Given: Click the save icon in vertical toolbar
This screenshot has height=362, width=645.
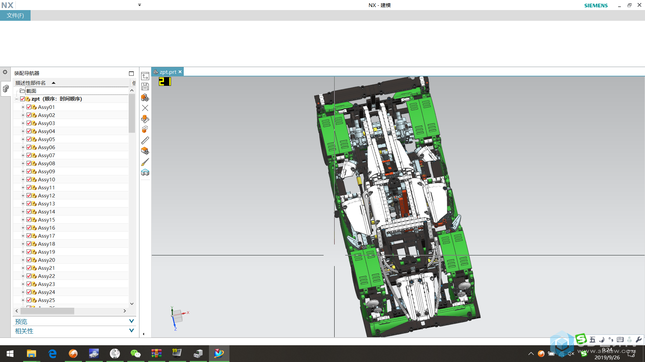Looking at the screenshot, I should pyautogui.click(x=145, y=87).
